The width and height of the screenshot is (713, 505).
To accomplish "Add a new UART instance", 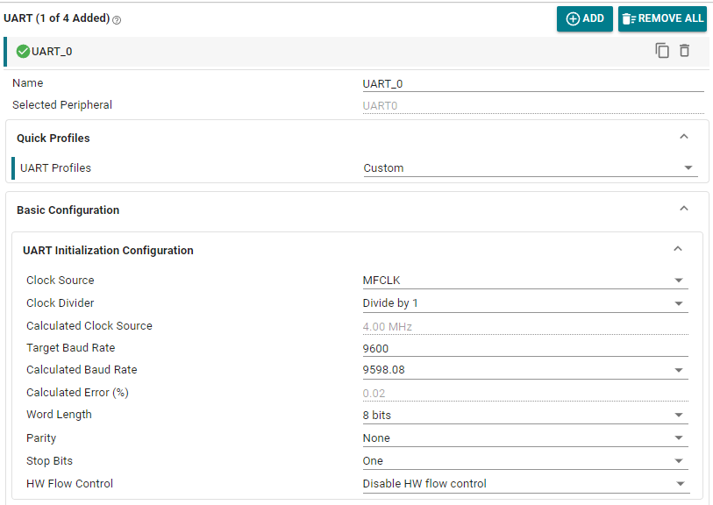I will pyautogui.click(x=585, y=18).
